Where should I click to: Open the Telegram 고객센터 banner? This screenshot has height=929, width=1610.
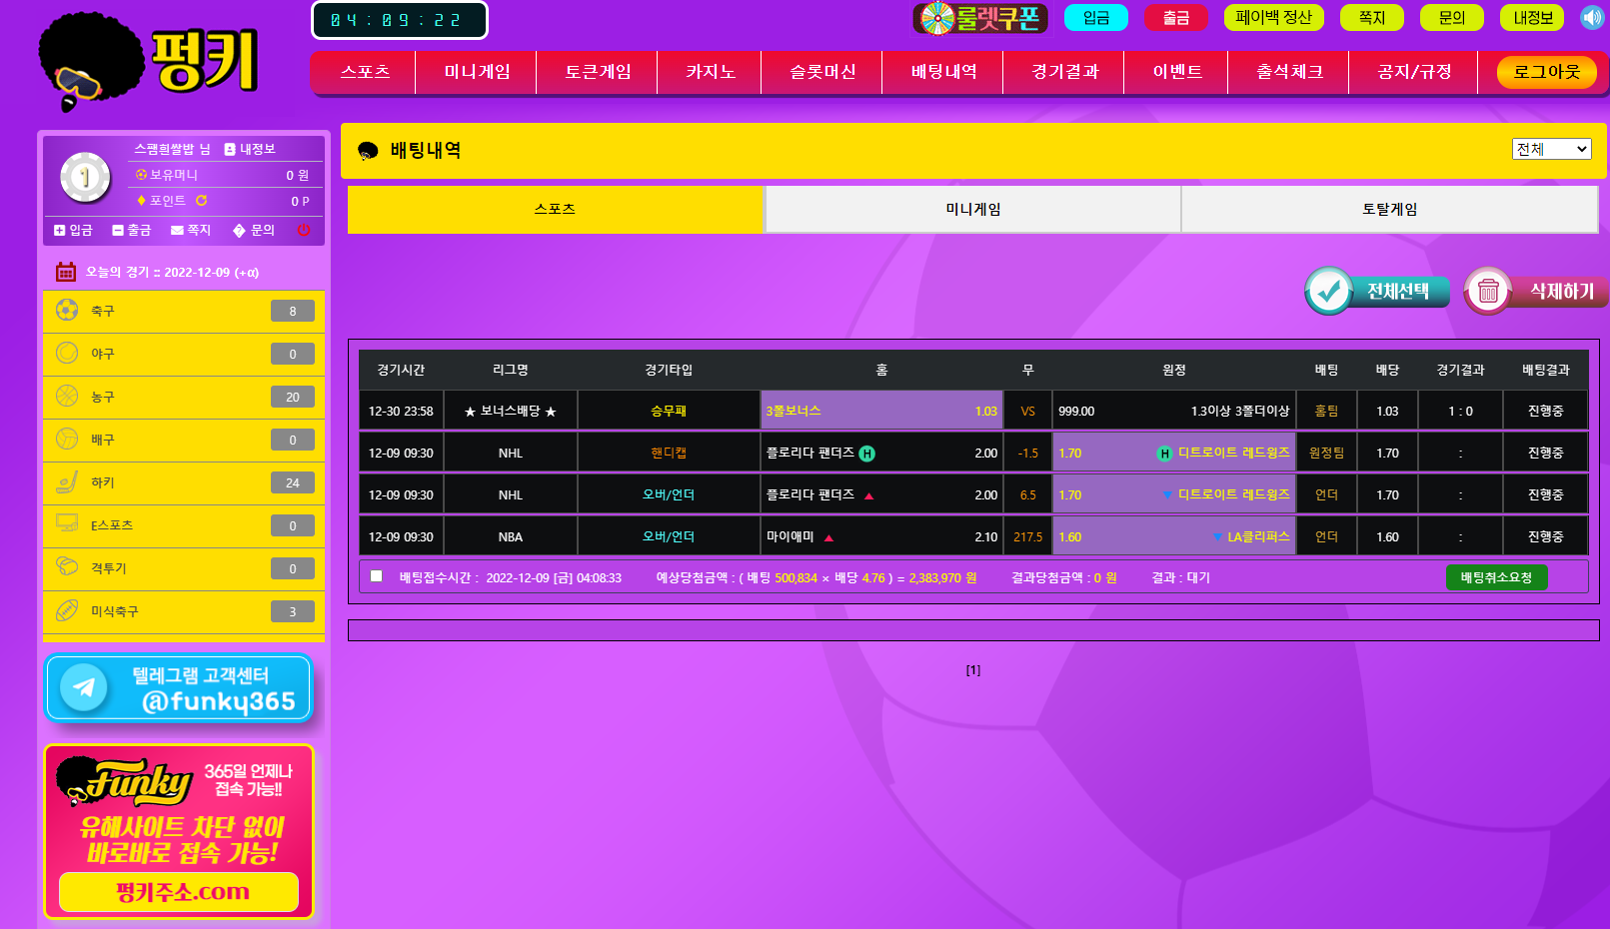(x=179, y=688)
